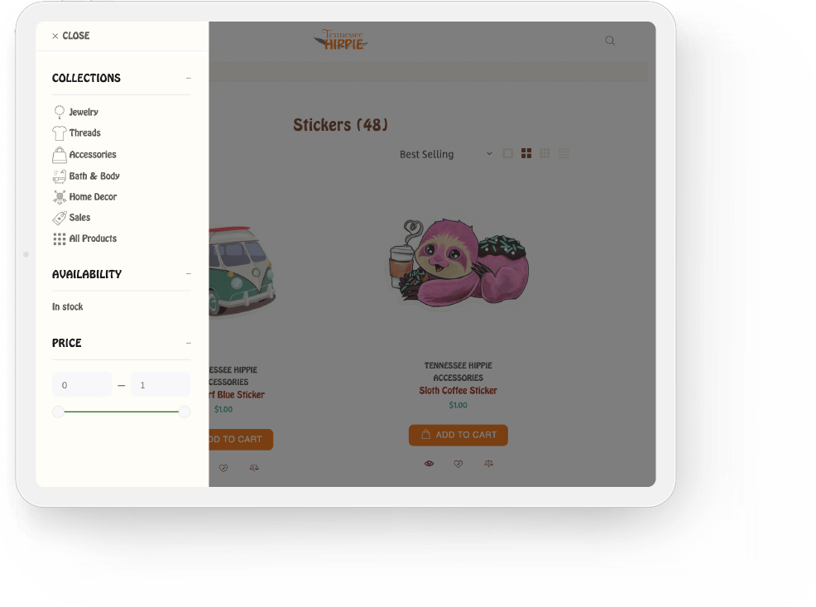This screenshot has height=607, width=816.
Task: Add Sloth Coffee Sticker to cart
Action: (458, 435)
